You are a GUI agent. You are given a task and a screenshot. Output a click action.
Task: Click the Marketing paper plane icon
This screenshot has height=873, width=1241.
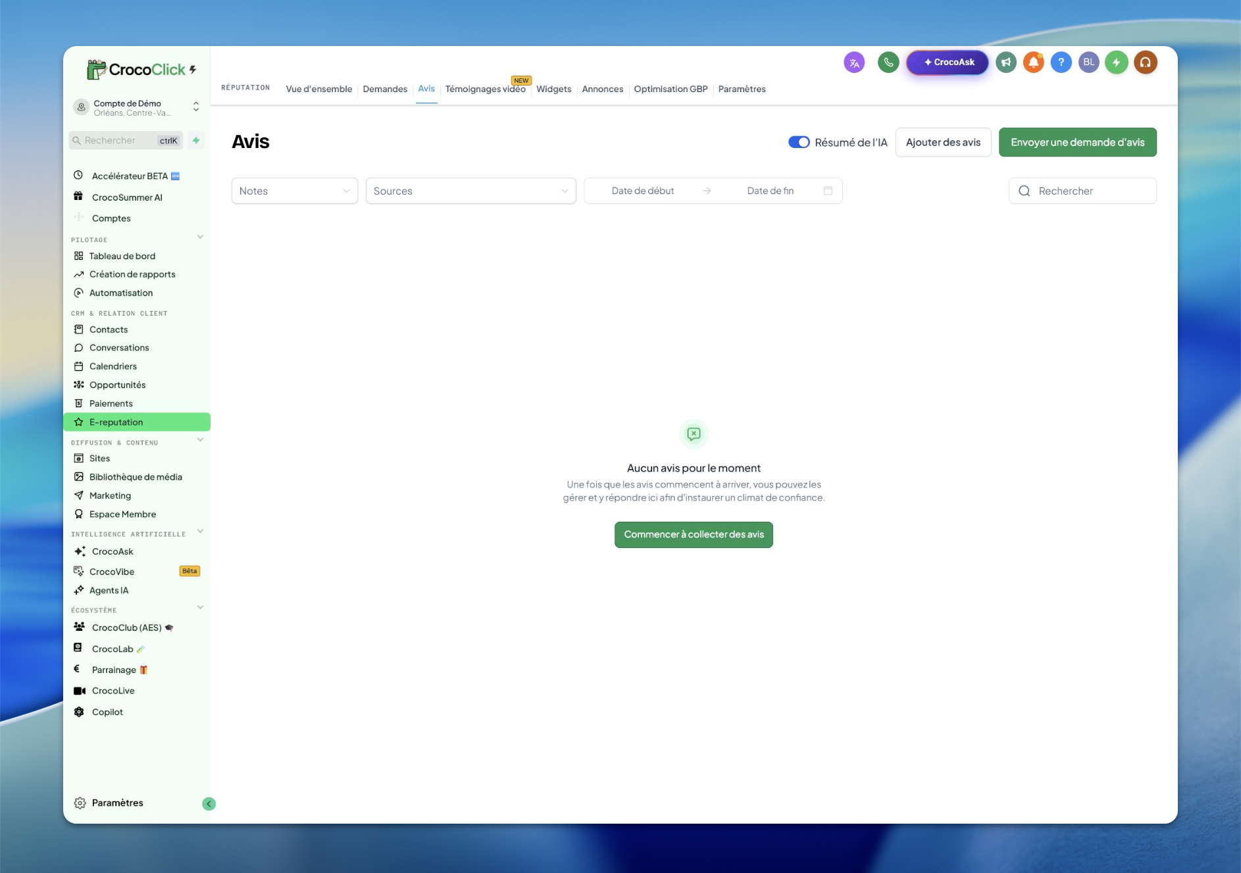79,495
